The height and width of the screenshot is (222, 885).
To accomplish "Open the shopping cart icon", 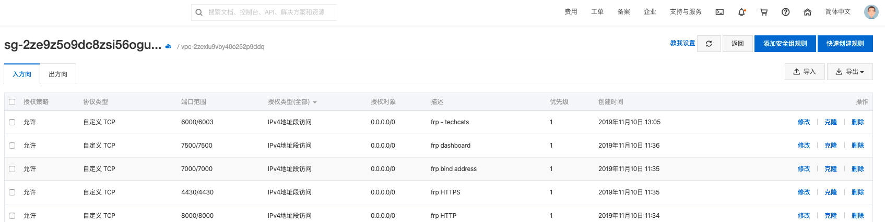I will tap(763, 12).
